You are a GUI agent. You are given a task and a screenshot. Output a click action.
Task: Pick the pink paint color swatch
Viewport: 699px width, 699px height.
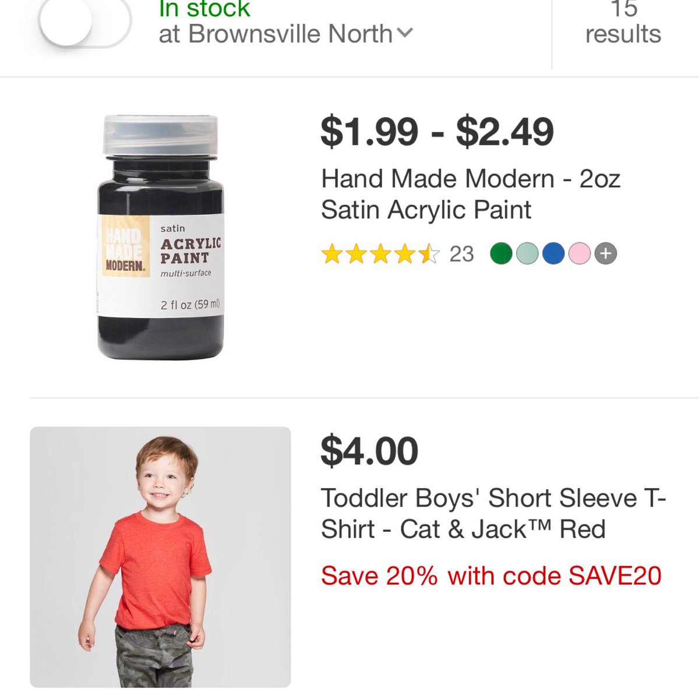pyautogui.click(x=580, y=254)
